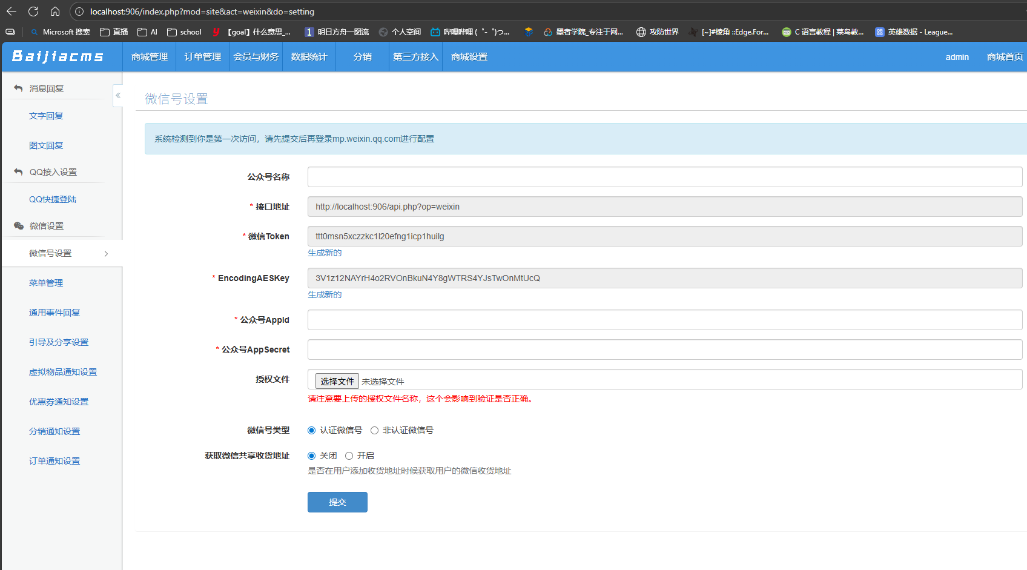Click the WeChat icon beside 微信设置
Viewport: 1027px width, 570px height.
click(x=18, y=226)
